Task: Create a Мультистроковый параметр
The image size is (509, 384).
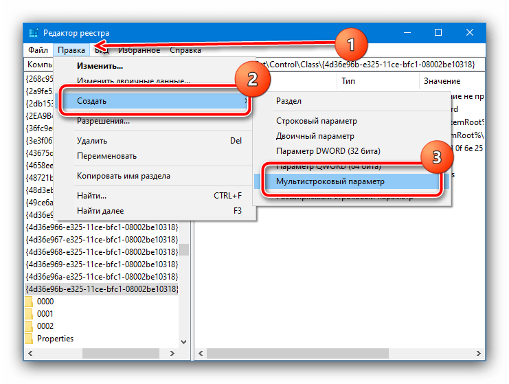Action: tap(352, 181)
